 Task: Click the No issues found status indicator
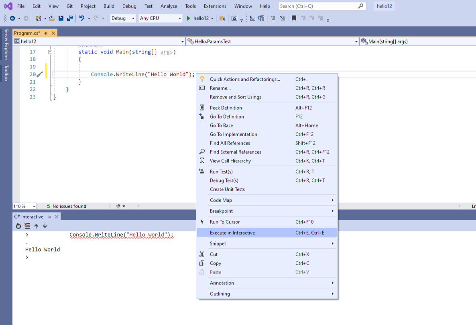pos(66,206)
